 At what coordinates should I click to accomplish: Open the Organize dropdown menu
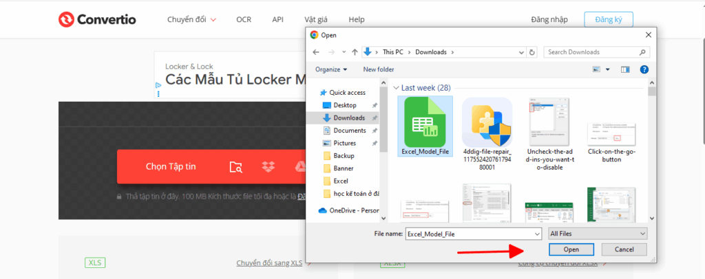pyautogui.click(x=331, y=69)
